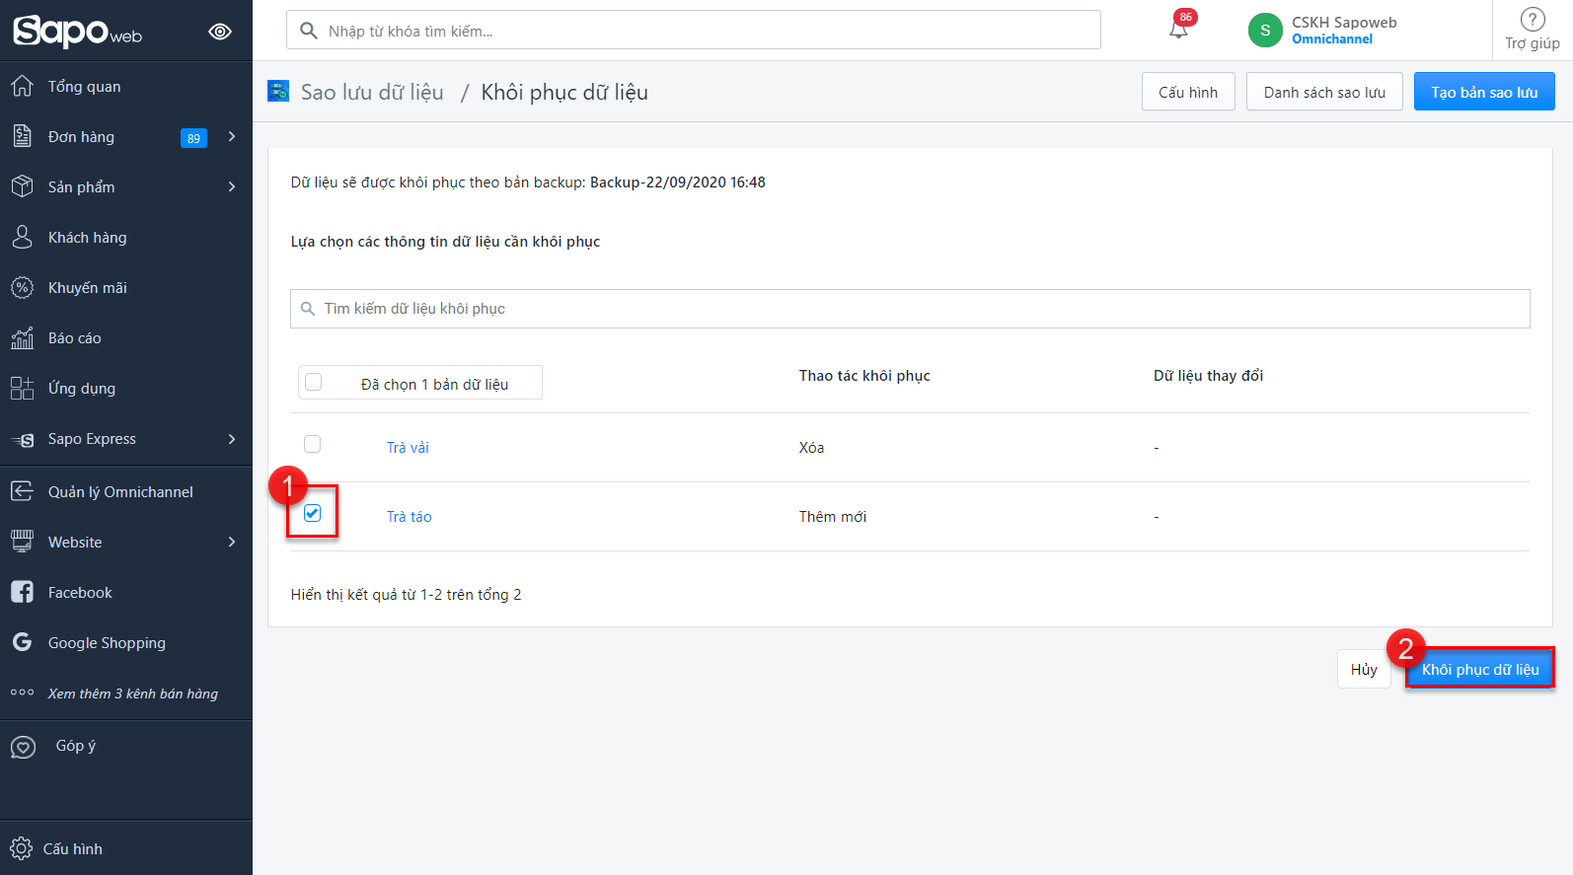Click the CSKH Sapoweb avatar icon
The width and height of the screenshot is (1573, 875).
coord(1264,31)
